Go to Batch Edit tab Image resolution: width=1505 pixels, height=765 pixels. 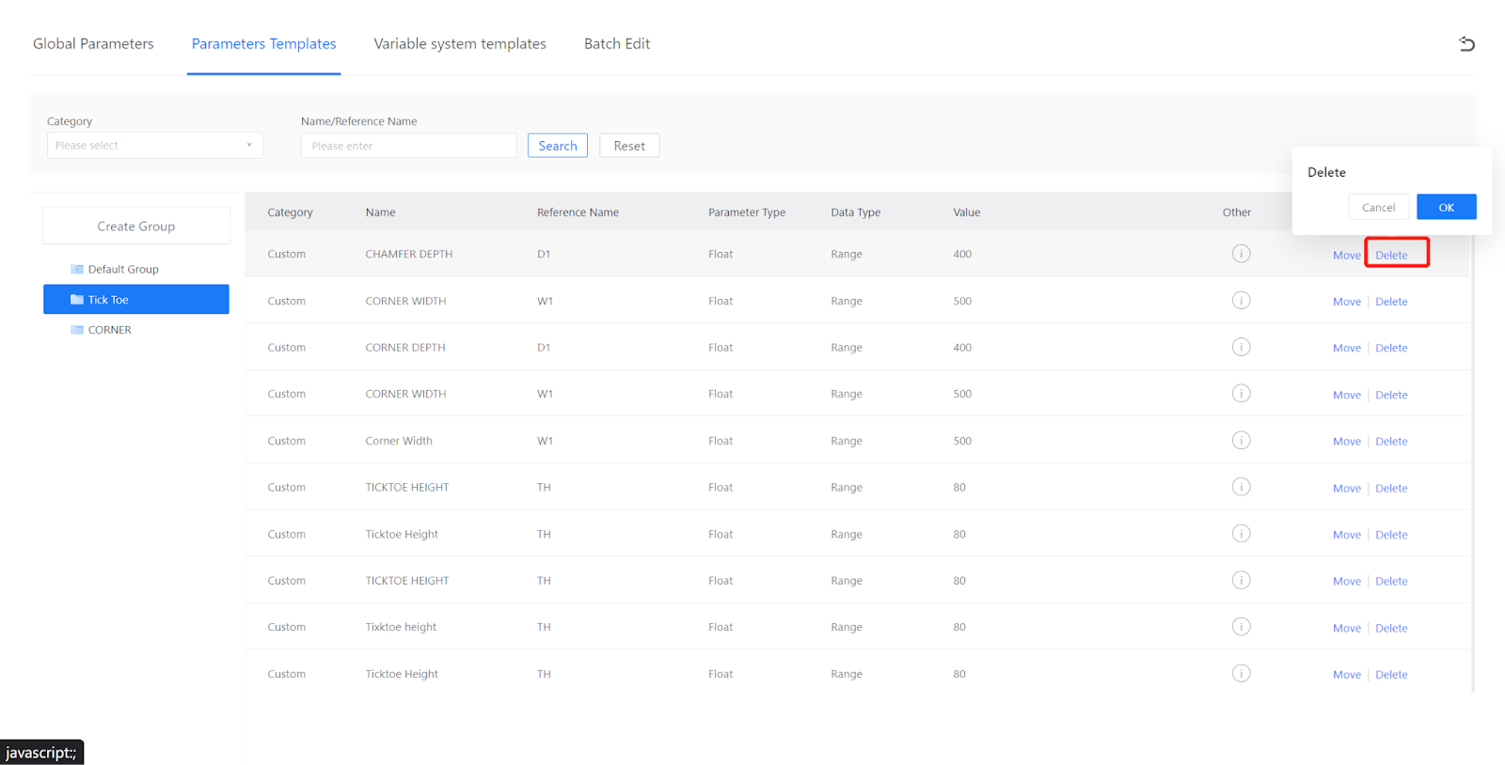(x=616, y=44)
